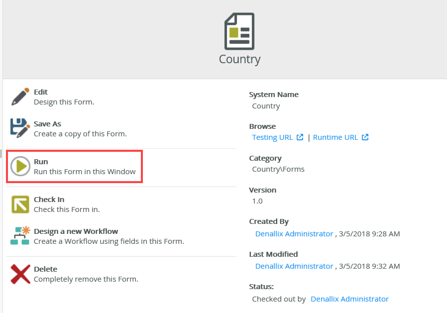Image resolution: width=447 pixels, height=313 pixels.
Task: Check this Form in
Action: pos(49,200)
